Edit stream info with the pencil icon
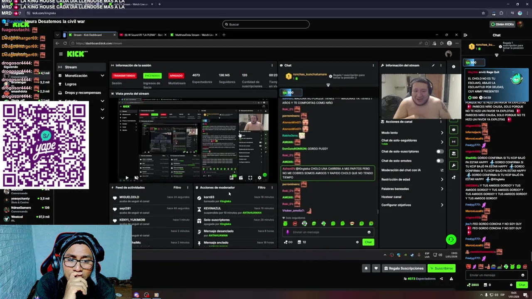Image resolution: width=532 pixels, height=299 pixels. tap(433, 65)
